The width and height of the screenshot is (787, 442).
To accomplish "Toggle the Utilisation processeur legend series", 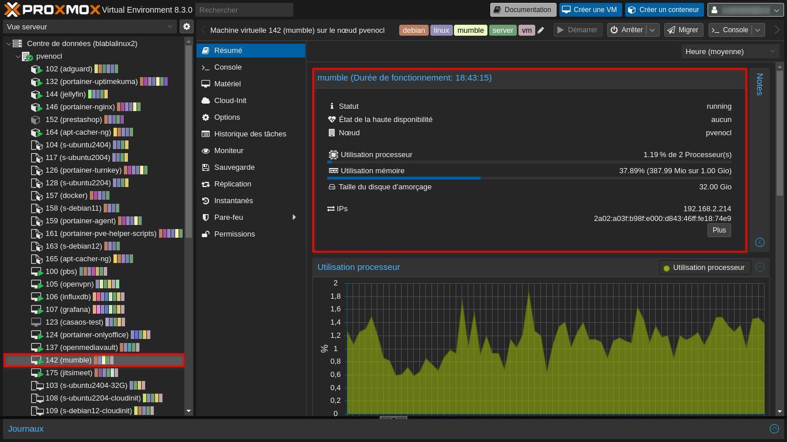I will tap(705, 268).
